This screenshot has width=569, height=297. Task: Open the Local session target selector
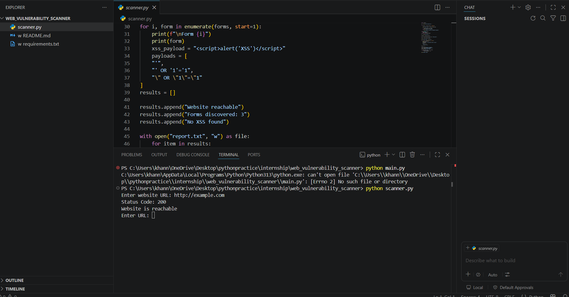(475, 287)
